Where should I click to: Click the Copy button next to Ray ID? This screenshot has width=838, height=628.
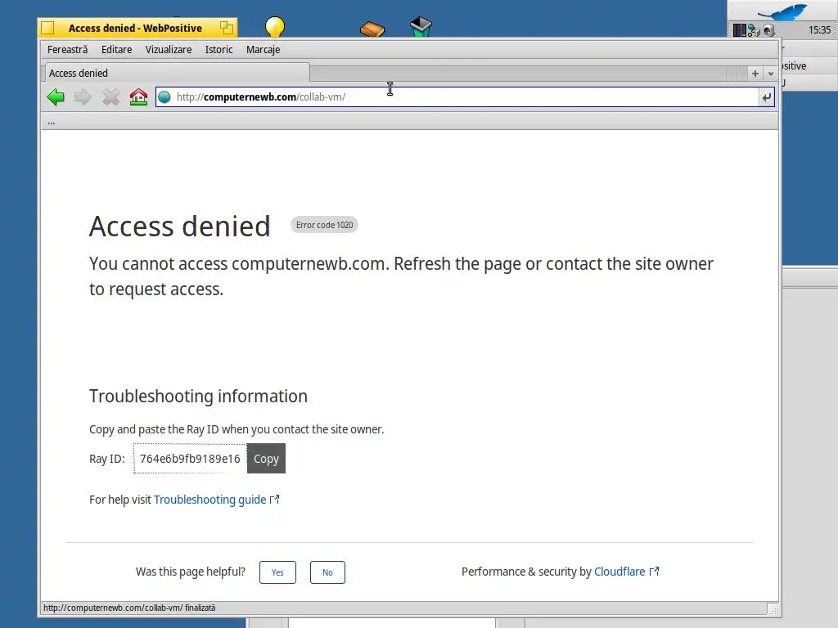(266, 459)
